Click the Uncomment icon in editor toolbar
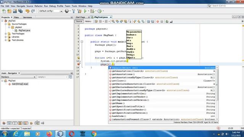 point(171,22)
